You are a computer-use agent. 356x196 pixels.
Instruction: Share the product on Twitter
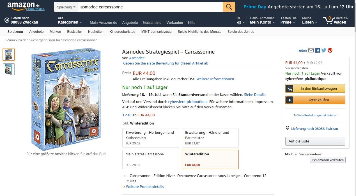pos(324,50)
